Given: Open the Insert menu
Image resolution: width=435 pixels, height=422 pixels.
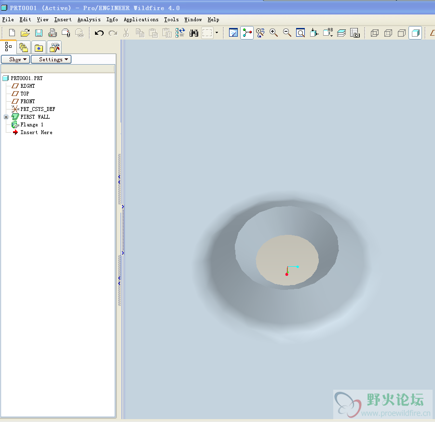Looking at the screenshot, I should pos(63,19).
